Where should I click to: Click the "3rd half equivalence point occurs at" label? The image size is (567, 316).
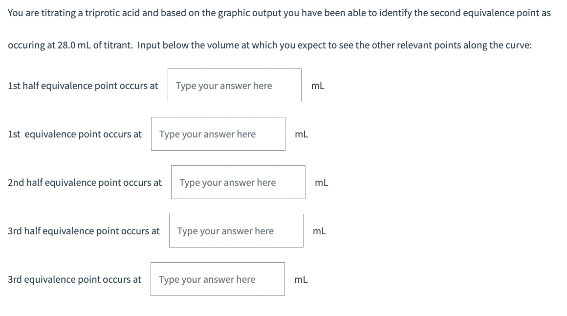pyautogui.click(x=84, y=231)
